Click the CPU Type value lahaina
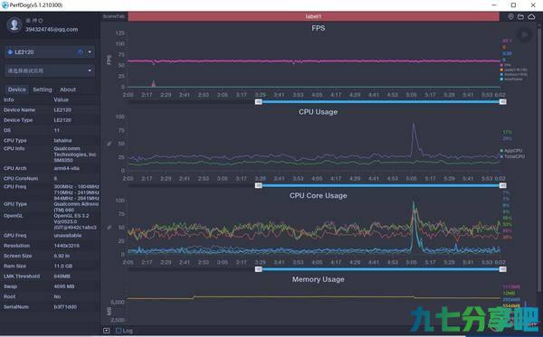 click(62, 140)
